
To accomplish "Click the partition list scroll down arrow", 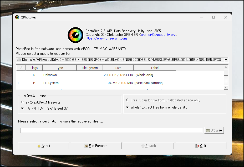I will coord(226,87).
